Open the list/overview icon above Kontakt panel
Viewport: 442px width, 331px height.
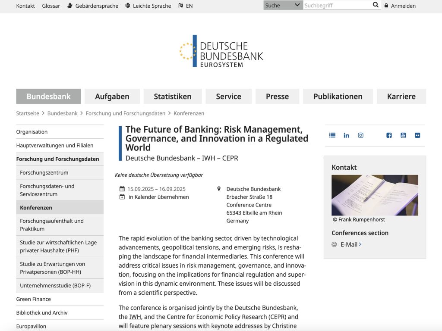tap(332, 135)
